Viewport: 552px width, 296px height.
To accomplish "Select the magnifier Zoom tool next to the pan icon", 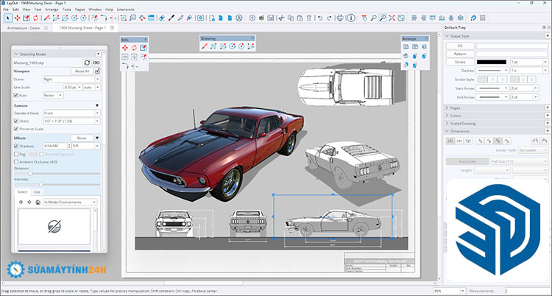I will coord(373,18).
